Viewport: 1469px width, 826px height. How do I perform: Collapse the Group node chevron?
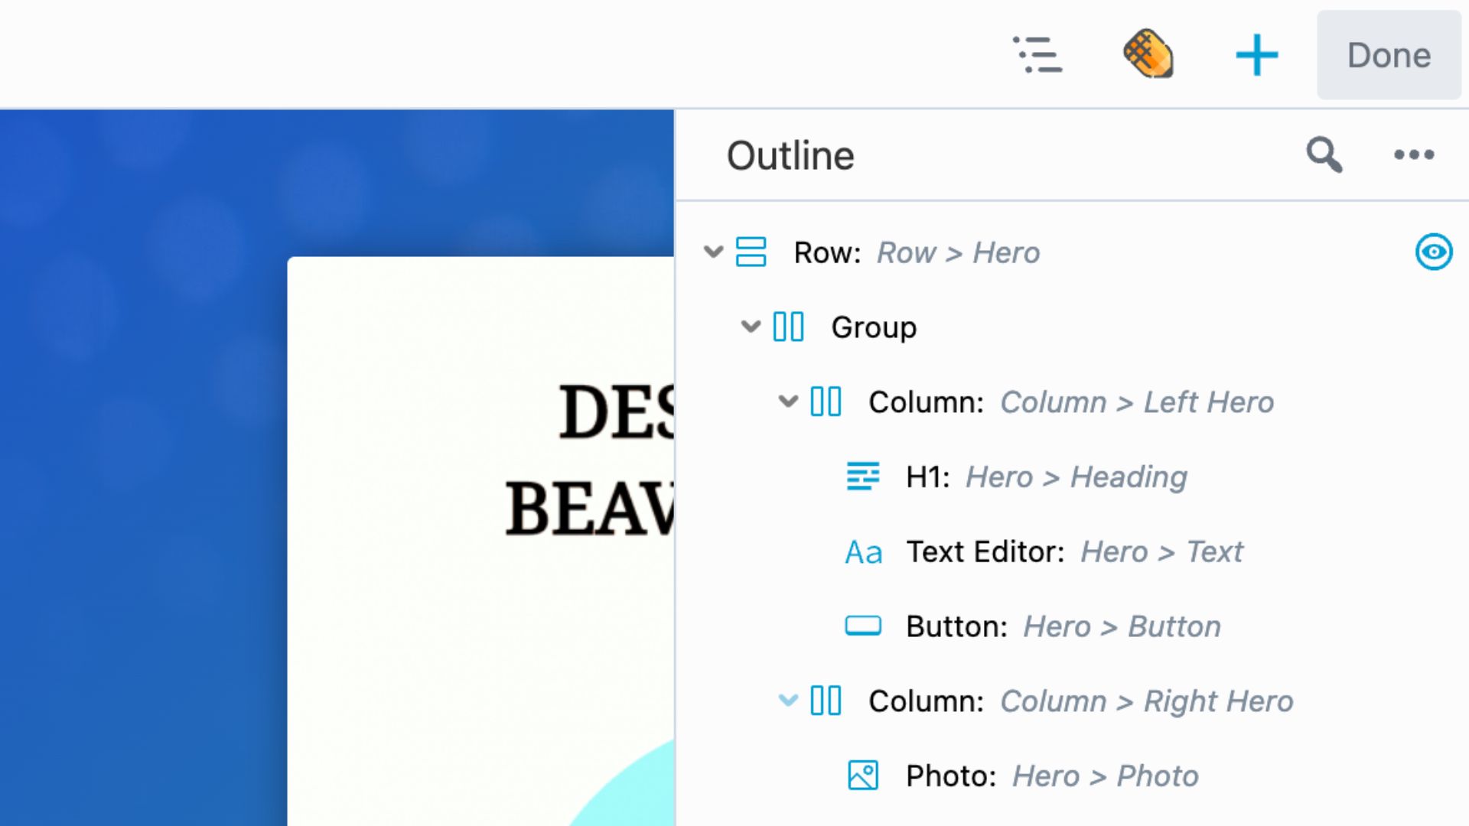[751, 327]
